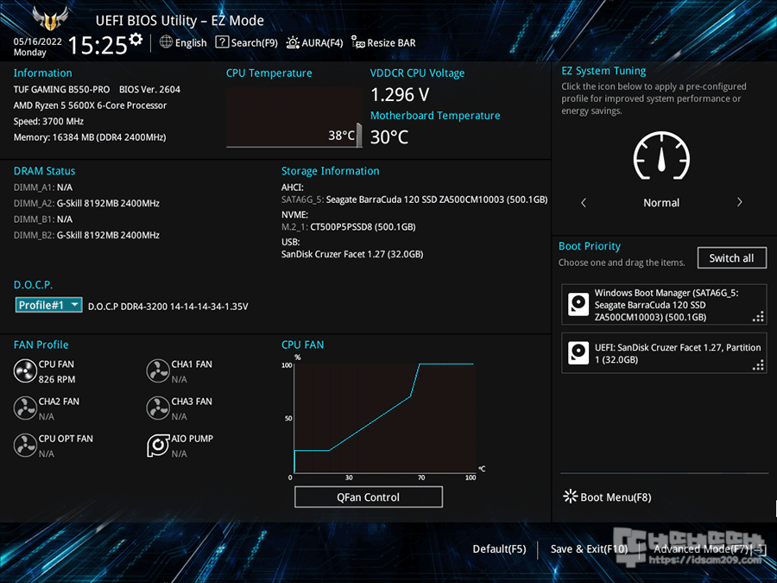Image resolution: width=777 pixels, height=583 pixels.
Task: Click the Windows Boot Manager drag handle dots
Action: (x=758, y=317)
